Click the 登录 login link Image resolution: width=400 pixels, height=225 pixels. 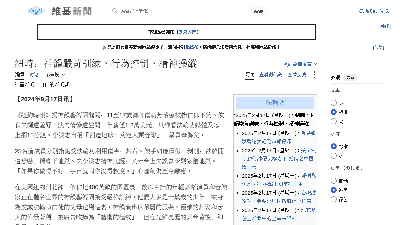(x=384, y=11)
